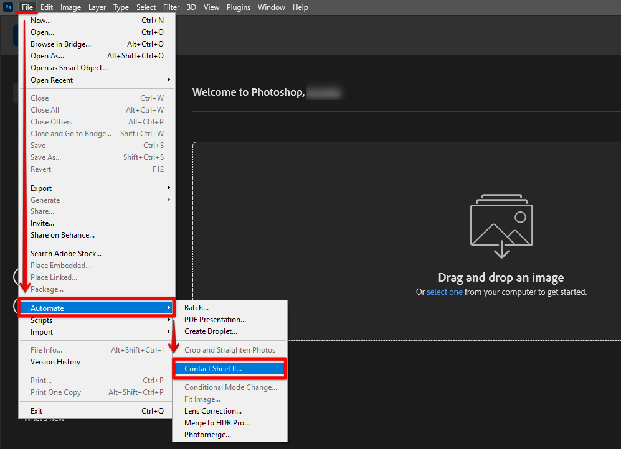Choose Lens Correction... in submenu
This screenshot has height=449, width=621.
point(230,411)
